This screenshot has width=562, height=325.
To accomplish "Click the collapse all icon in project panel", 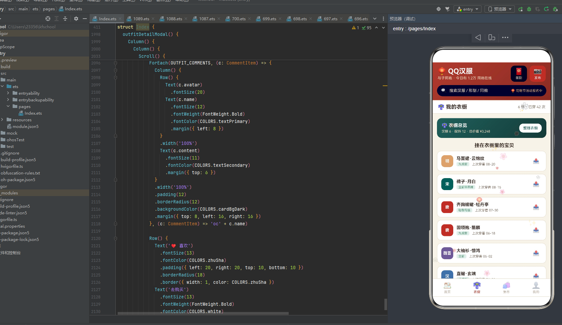I will click(65, 19).
